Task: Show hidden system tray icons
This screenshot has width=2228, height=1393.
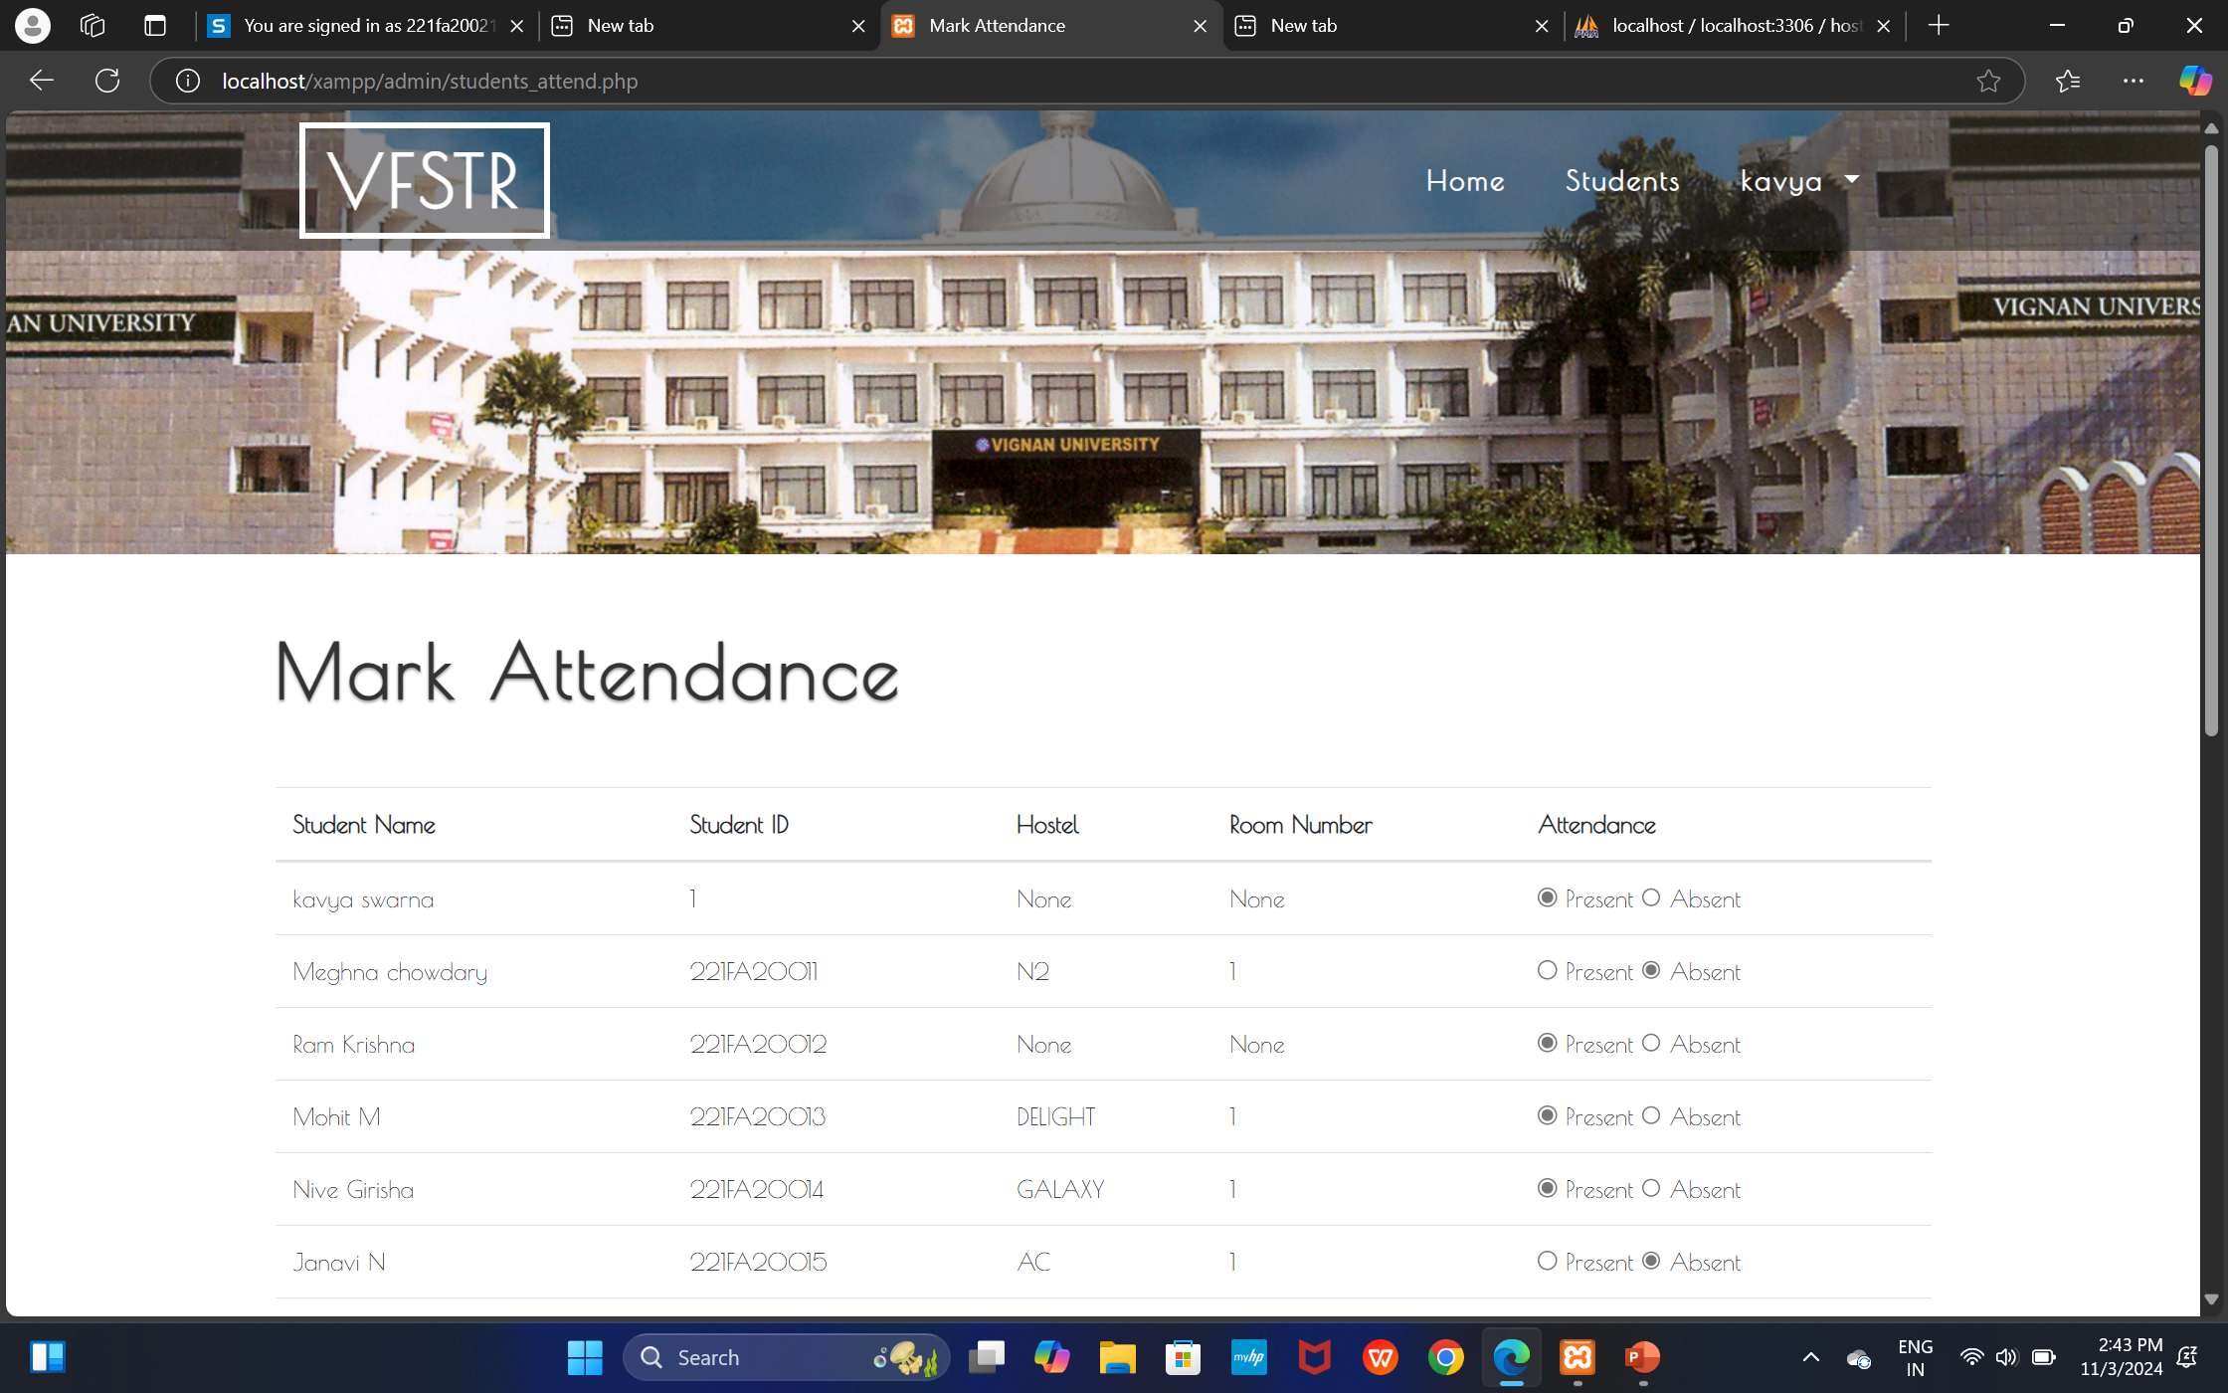Action: point(1810,1357)
